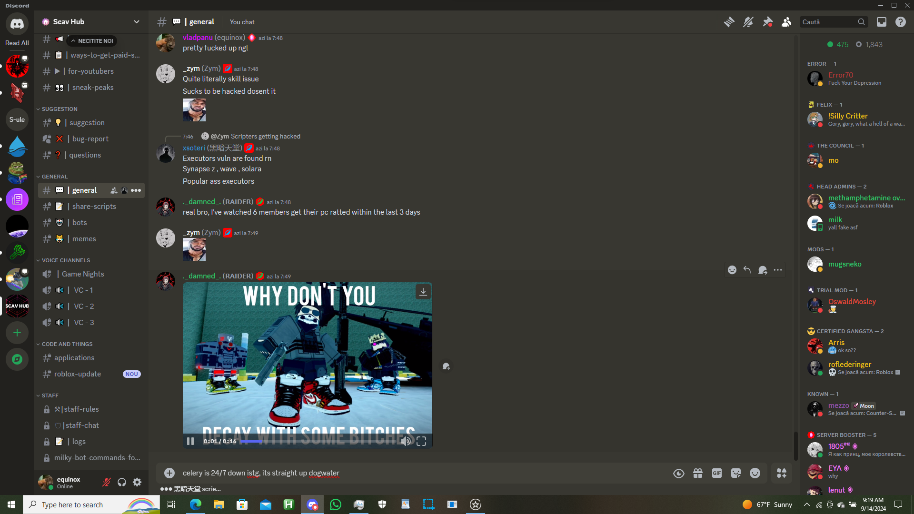Seek on the video progress bar
The width and height of the screenshot is (914, 514).
319,441
